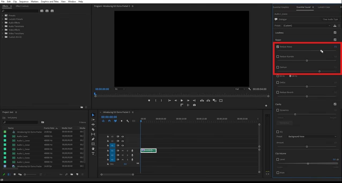This screenshot has height=183, width=342.
Task: Open the Full playback resolution dropdown
Action: (240, 89)
